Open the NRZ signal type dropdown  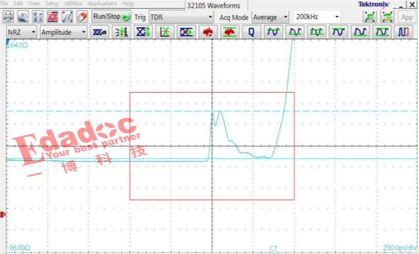pyautogui.click(x=21, y=32)
